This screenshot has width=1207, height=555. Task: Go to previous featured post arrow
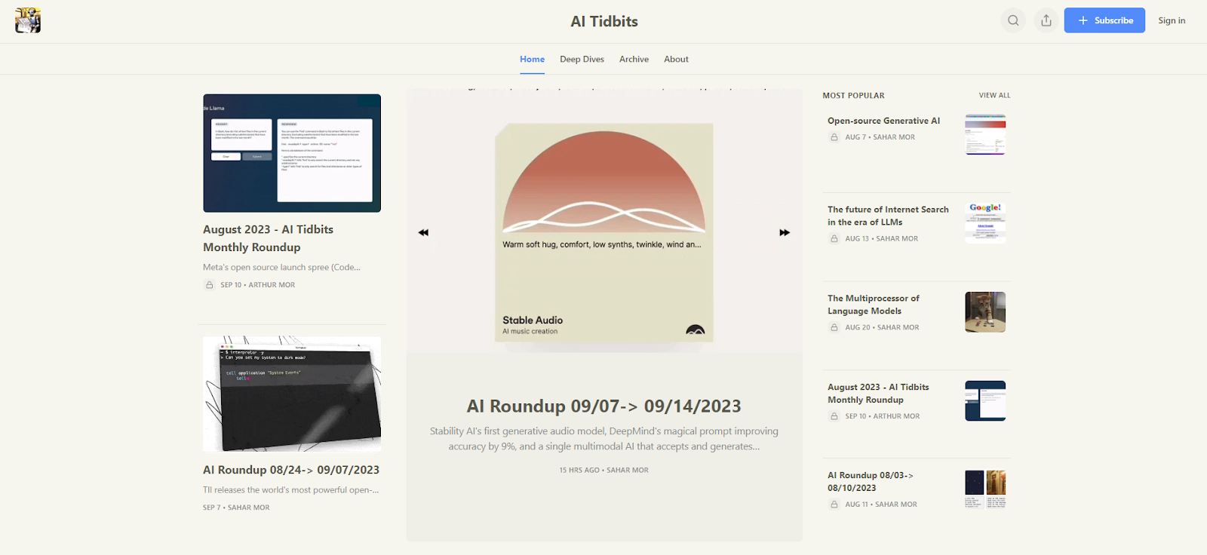coord(423,232)
